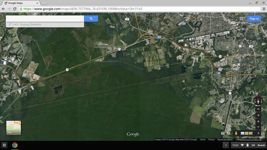Open the Report a problem link
Viewport: 267px width, 150px height.
coord(225,140)
